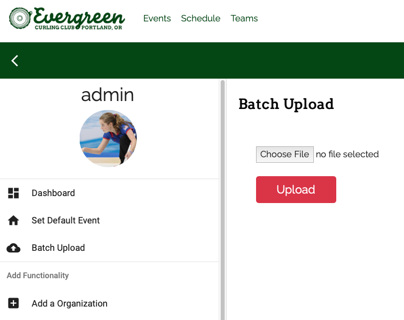Viewport: 404px width, 320px height.
Task: Select Batch Upload in the sidebar
Action: pyautogui.click(x=58, y=247)
